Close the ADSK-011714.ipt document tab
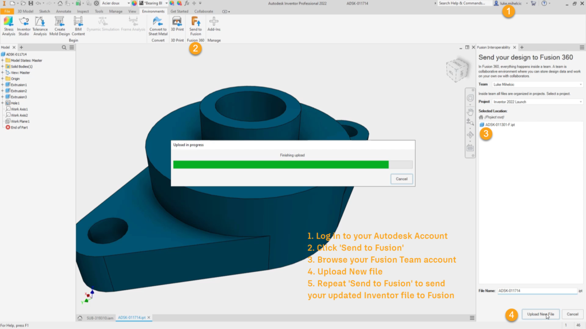Image resolution: width=586 pixels, height=329 pixels. click(149, 318)
